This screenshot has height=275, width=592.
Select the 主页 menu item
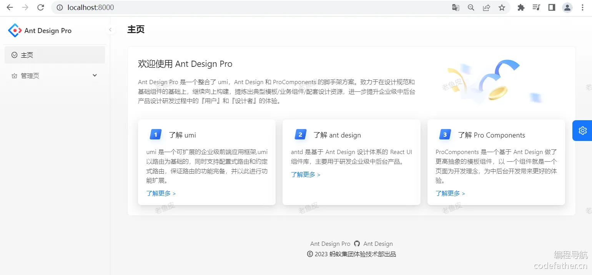coord(55,55)
